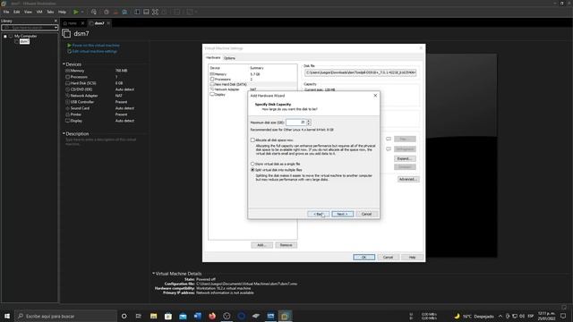Image resolution: width=573 pixels, height=322 pixels.
Task: Click Edit virtual machine settings link
Action: coord(95,52)
